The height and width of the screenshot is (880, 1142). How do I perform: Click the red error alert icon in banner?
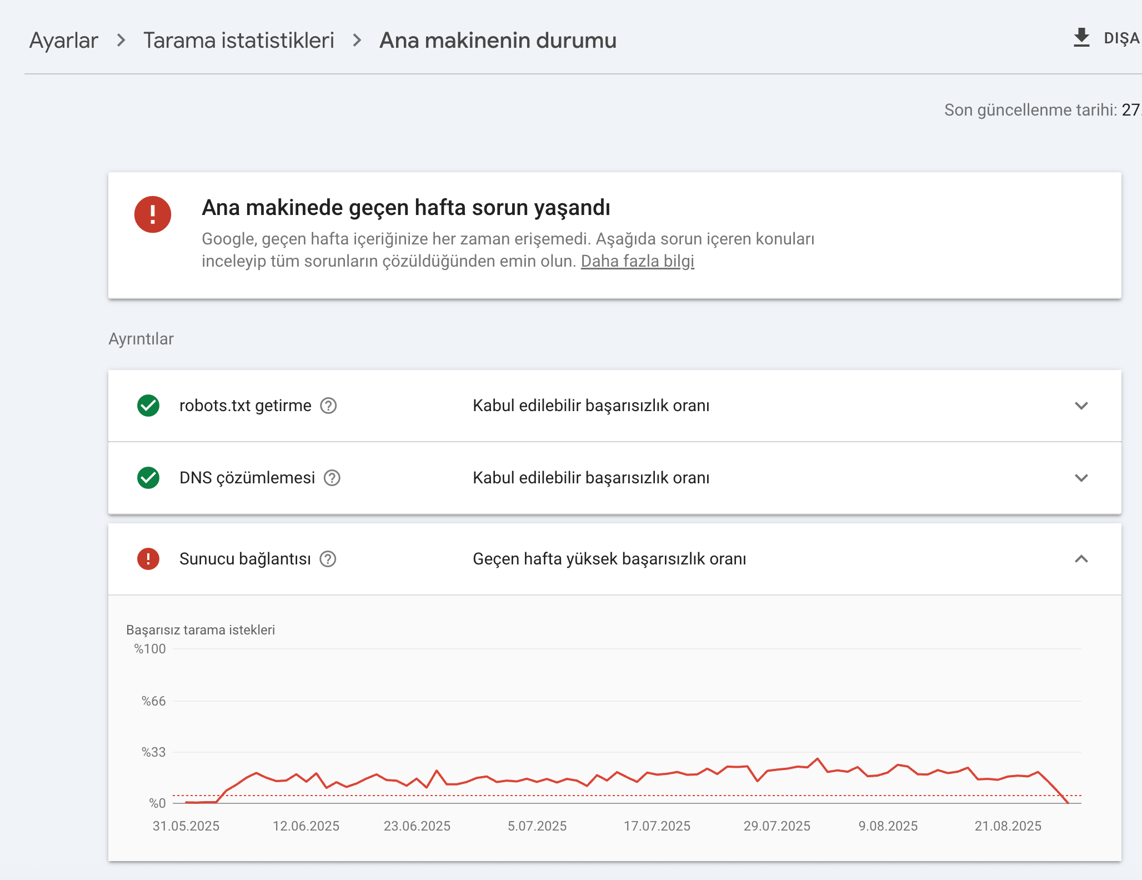tap(153, 214)
